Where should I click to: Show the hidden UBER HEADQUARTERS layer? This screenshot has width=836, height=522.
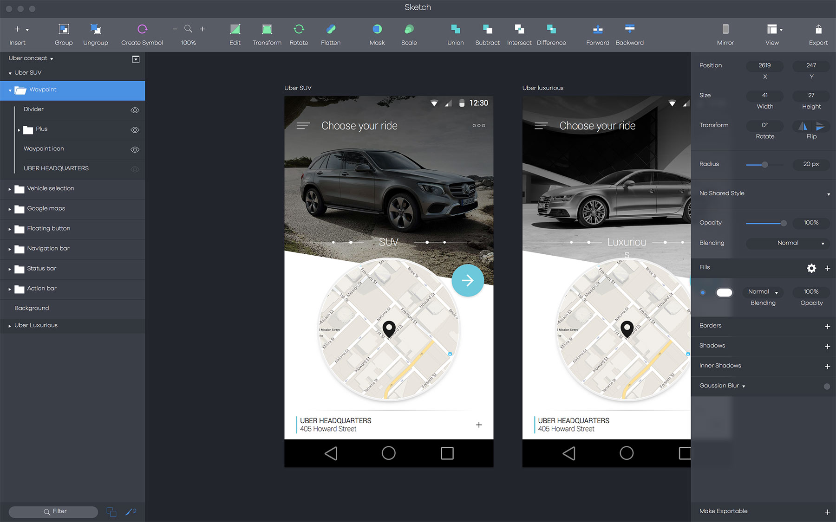(135, 169)
